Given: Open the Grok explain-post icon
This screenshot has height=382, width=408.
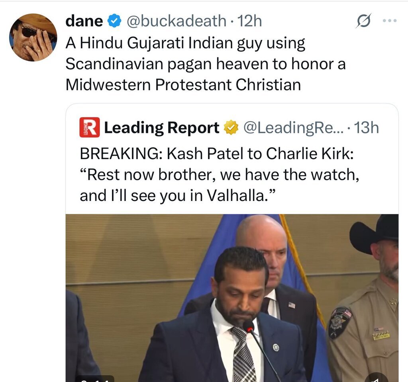Looking at the screenshot, I should (363, 21).
